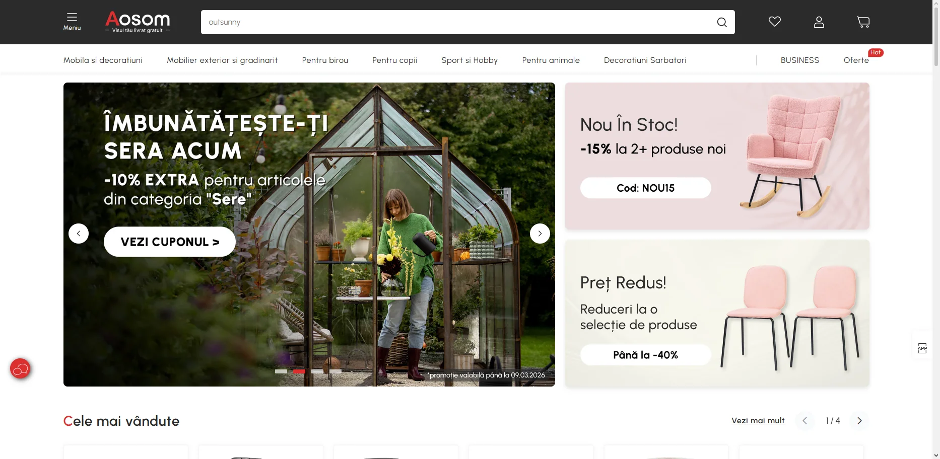This screenshot has width=940, height=459.
Task: Click the APP QR code icon
Action: coord(922,348)
